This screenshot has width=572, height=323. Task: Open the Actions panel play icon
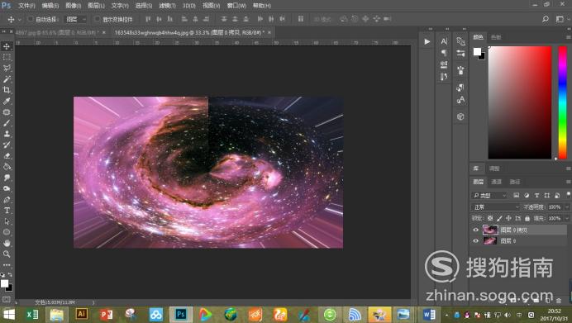coord(427,41)
